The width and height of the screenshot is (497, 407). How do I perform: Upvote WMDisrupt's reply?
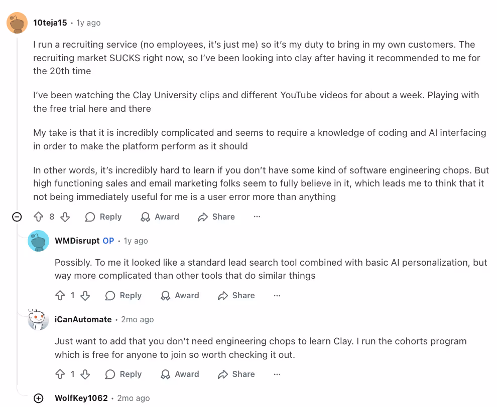click(60, 295)
